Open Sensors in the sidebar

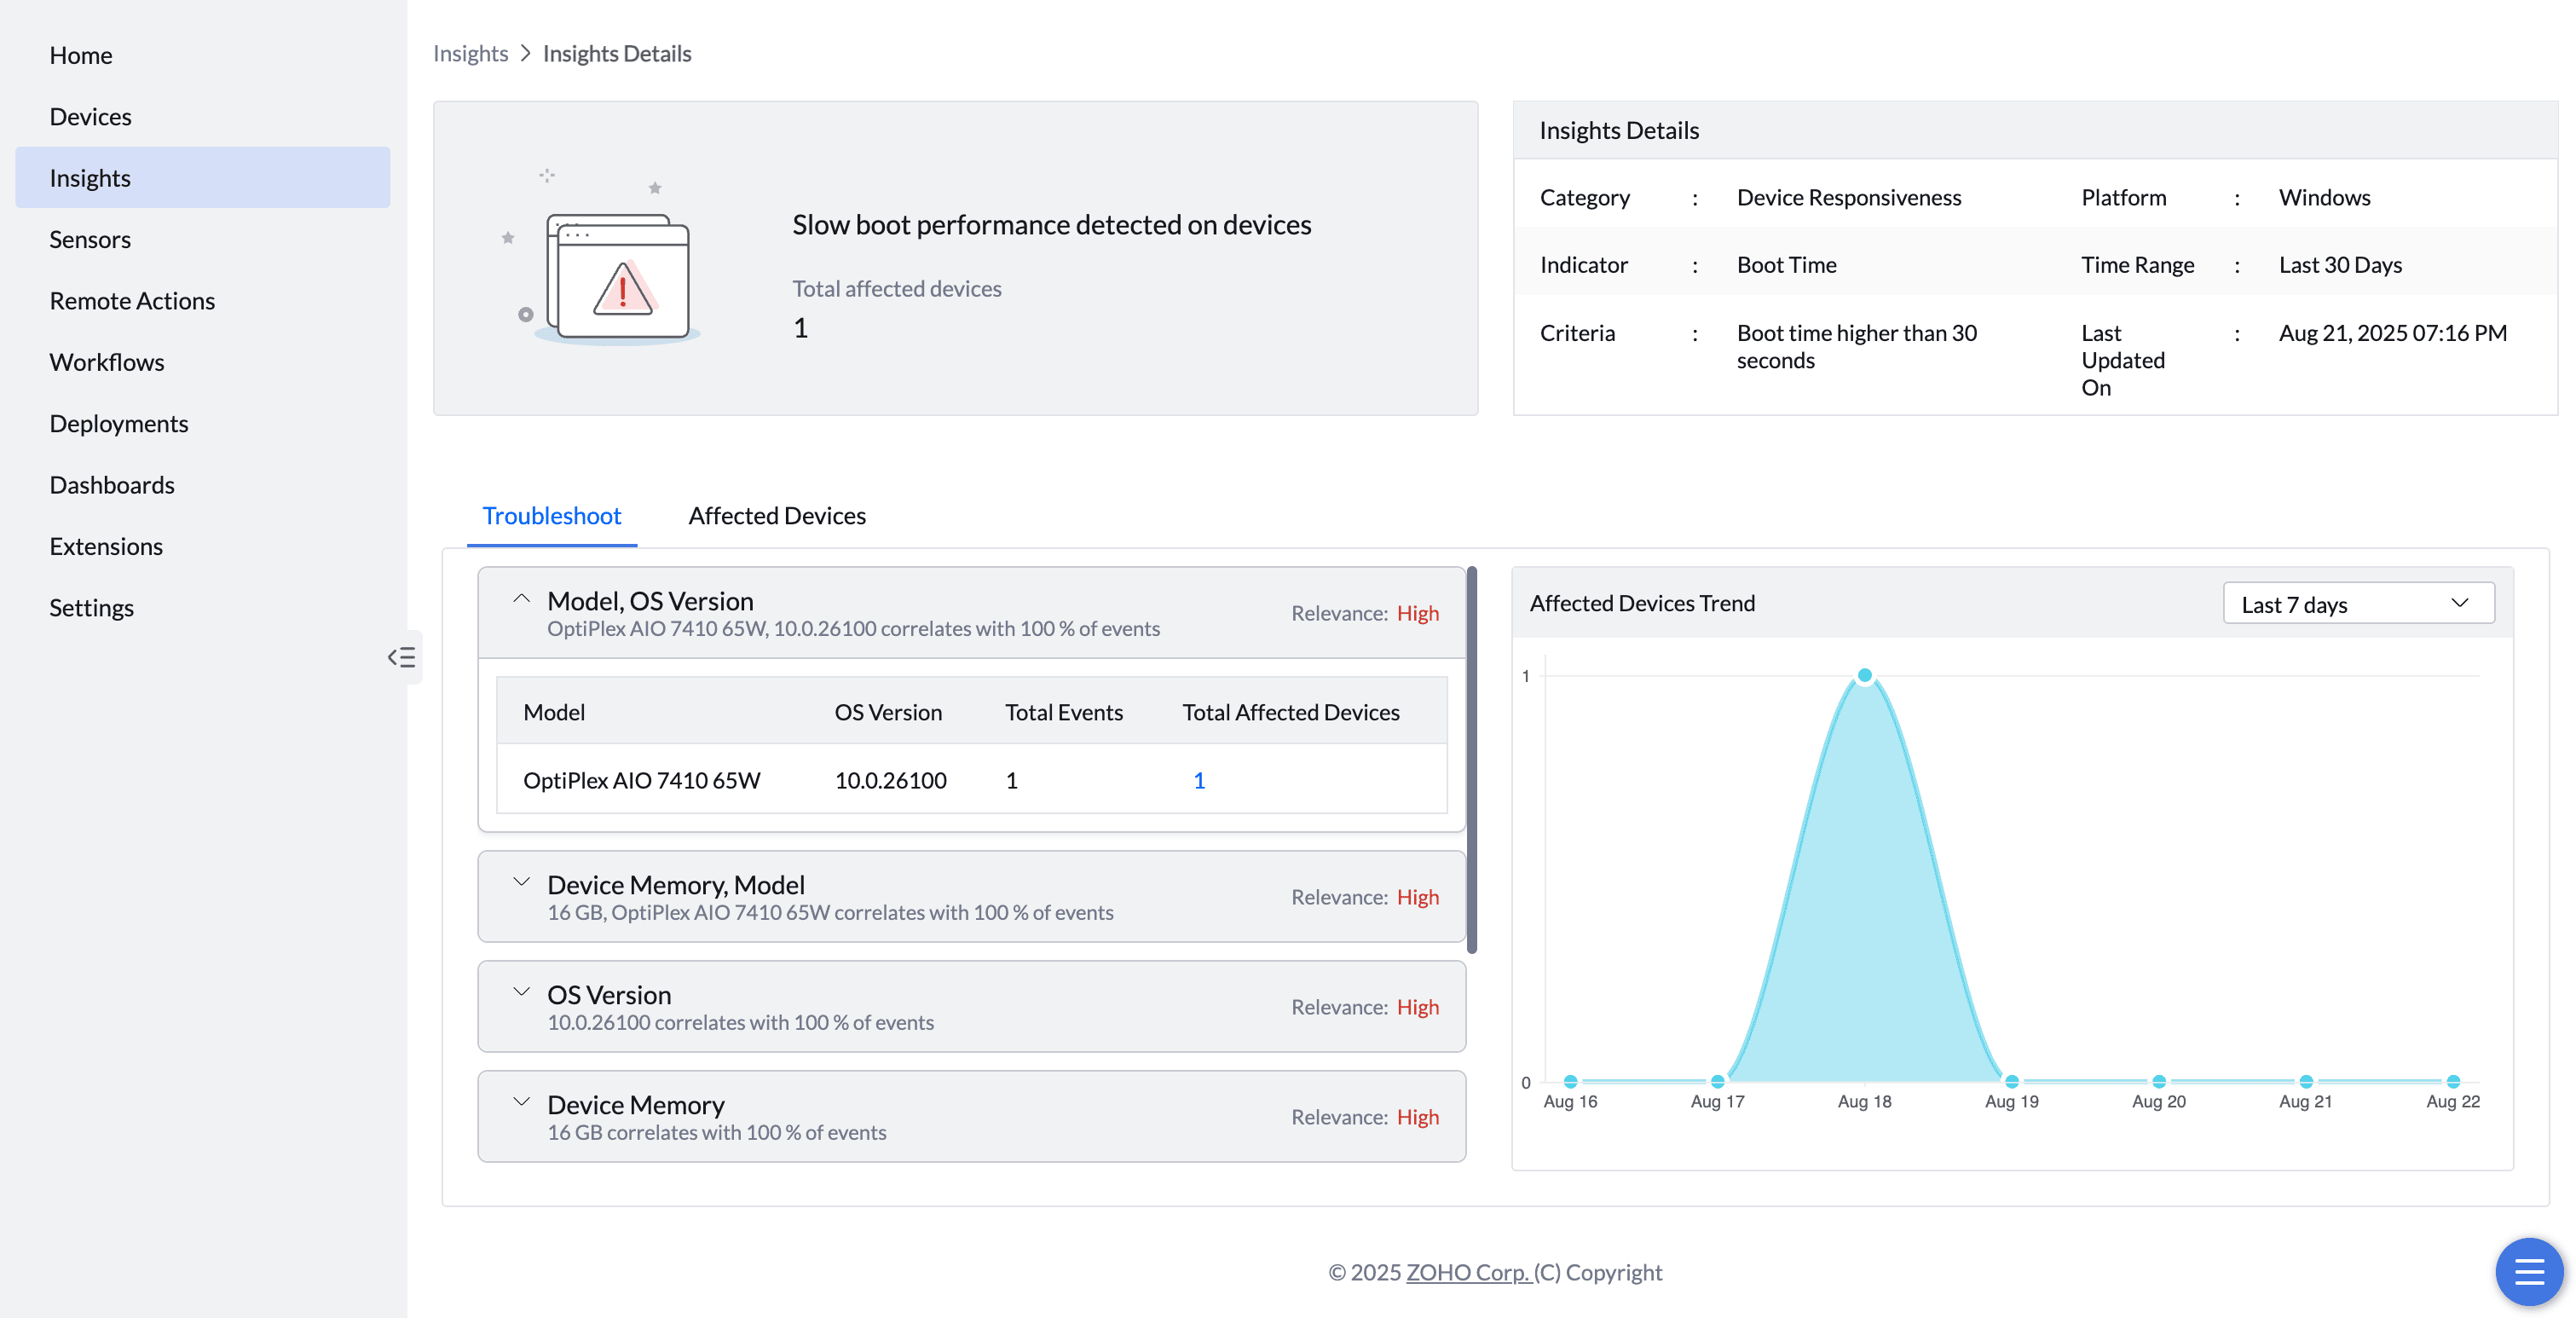90,239
